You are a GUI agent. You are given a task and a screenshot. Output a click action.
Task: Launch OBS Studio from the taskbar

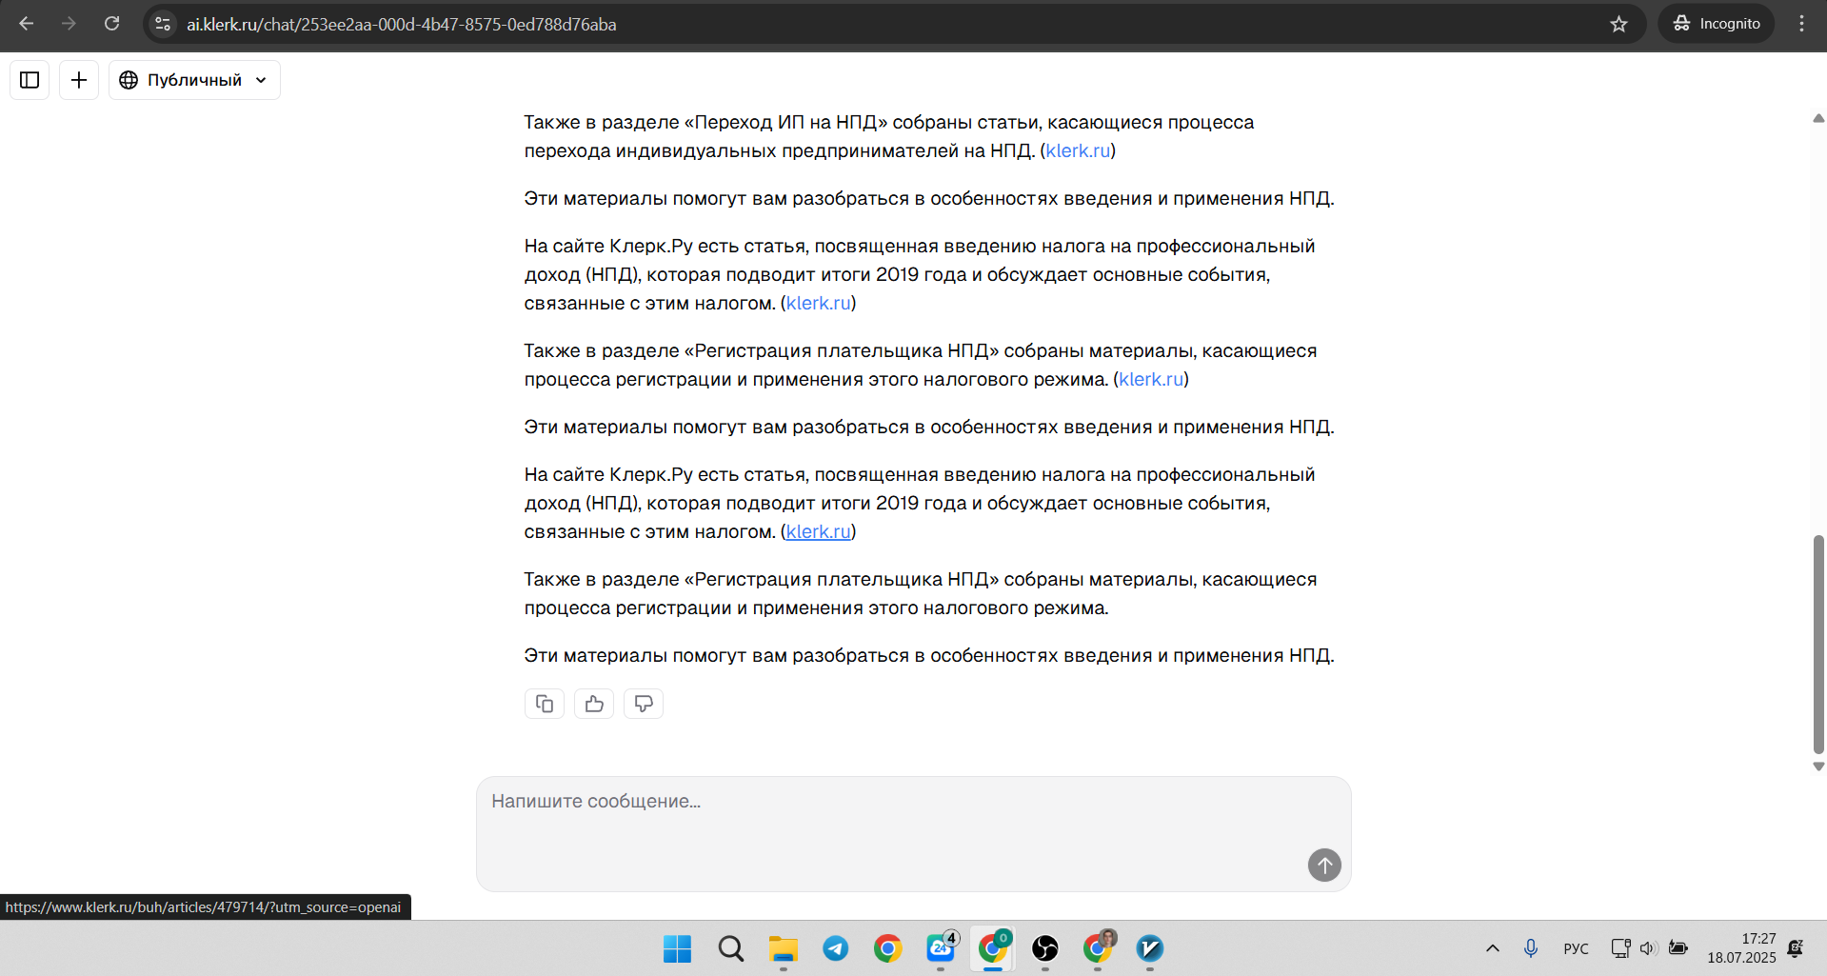pos(1045,949)
